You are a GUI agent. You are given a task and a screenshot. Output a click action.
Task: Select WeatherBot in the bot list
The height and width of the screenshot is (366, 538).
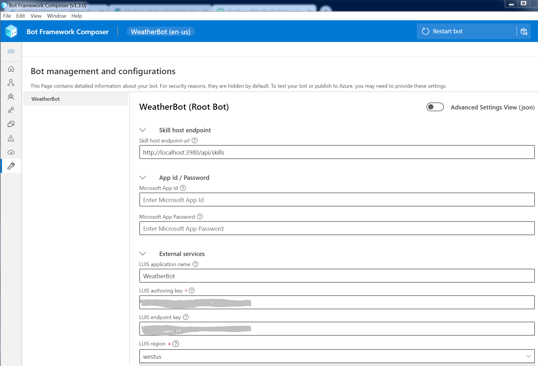45,99
